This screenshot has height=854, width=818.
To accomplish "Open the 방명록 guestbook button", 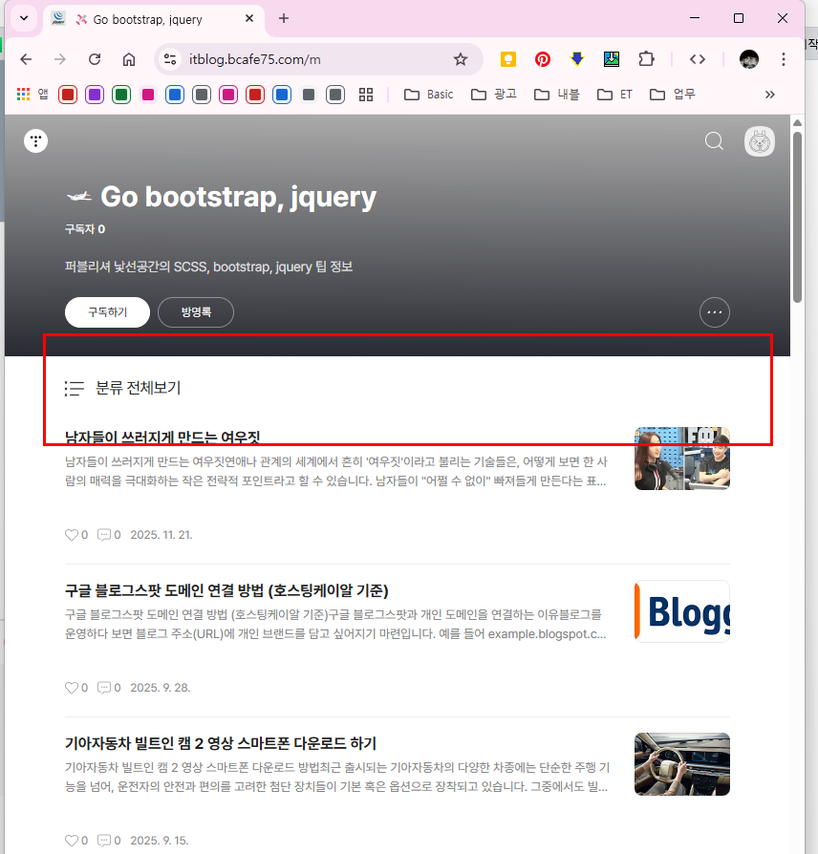I will (x=196, y=312).
